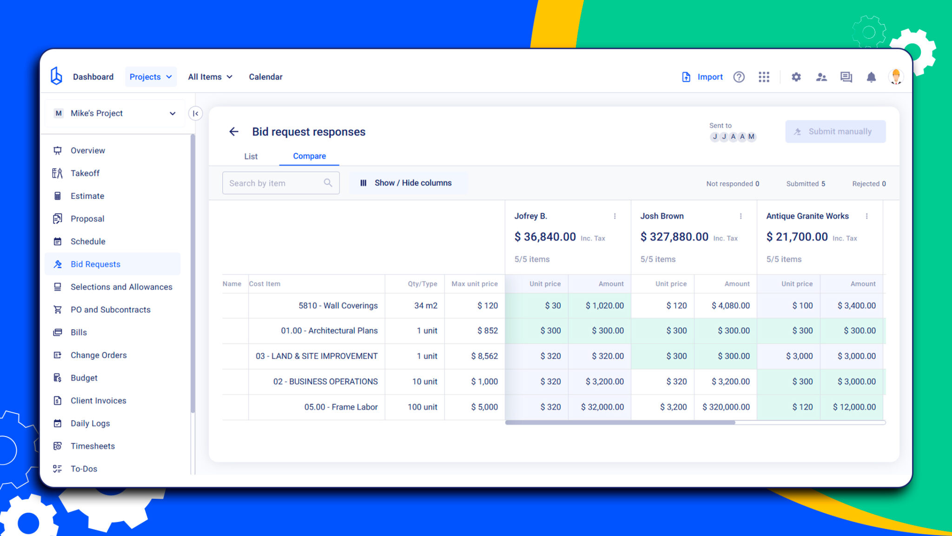Open Antique Granite Works three-dot menu

866,216
